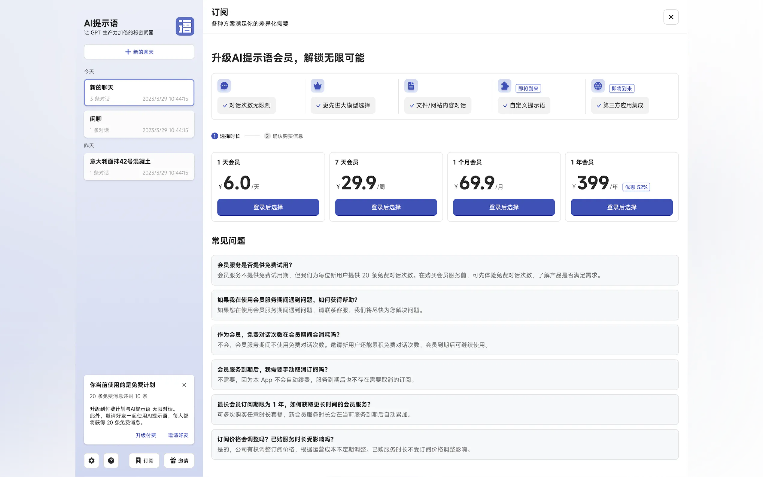The image size is (763, 477).
Task: Open the 邀请 gift tab
Action: pyautogui.click(x=179, y=460)
